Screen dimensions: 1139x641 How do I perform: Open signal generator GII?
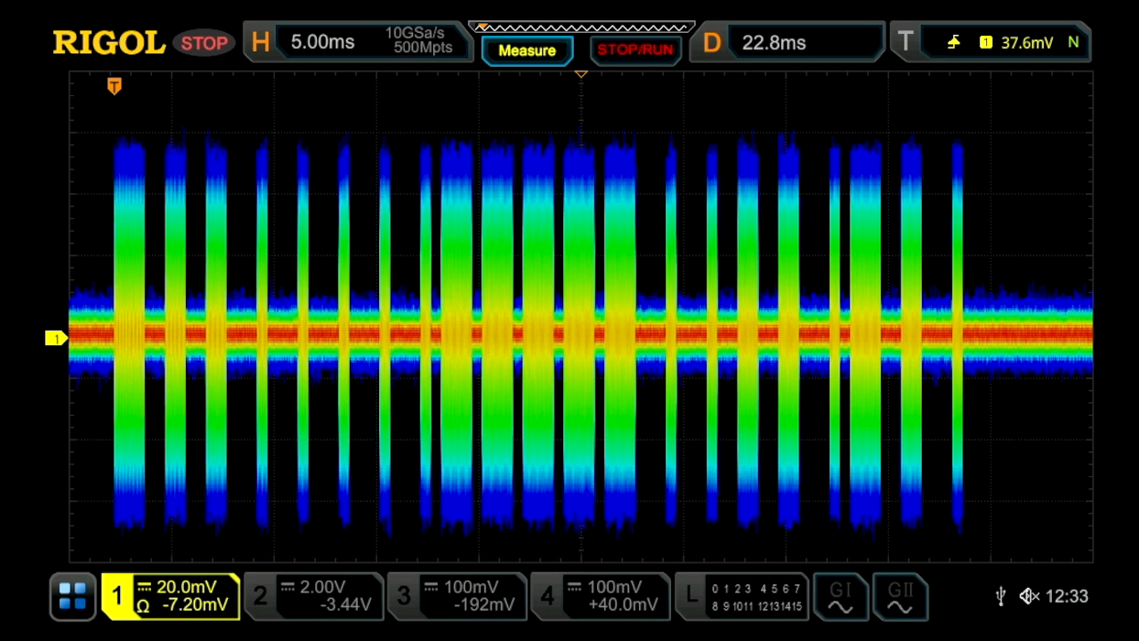click(x=900, y=596)
